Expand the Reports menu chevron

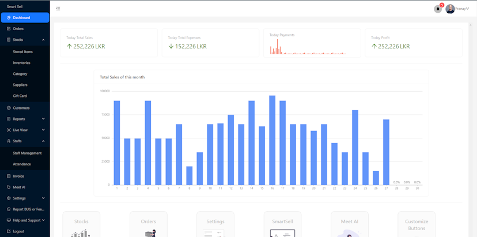click(43, 119)
